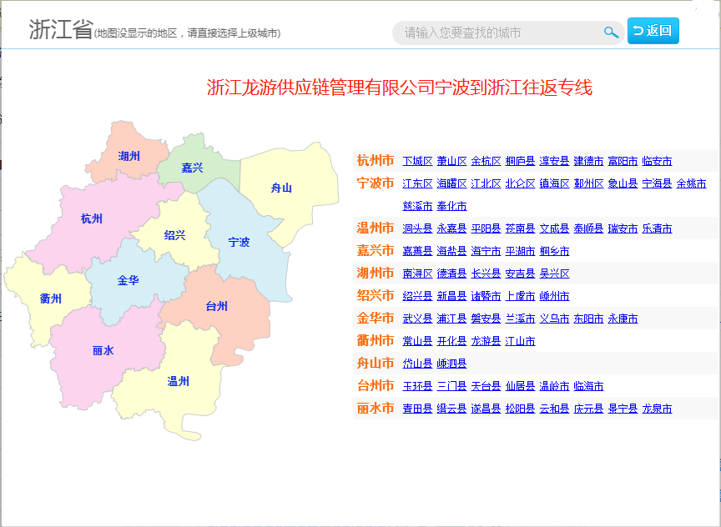Open the 常山县 link
This screenshot has height=527, width=721.
coord(417,341)
